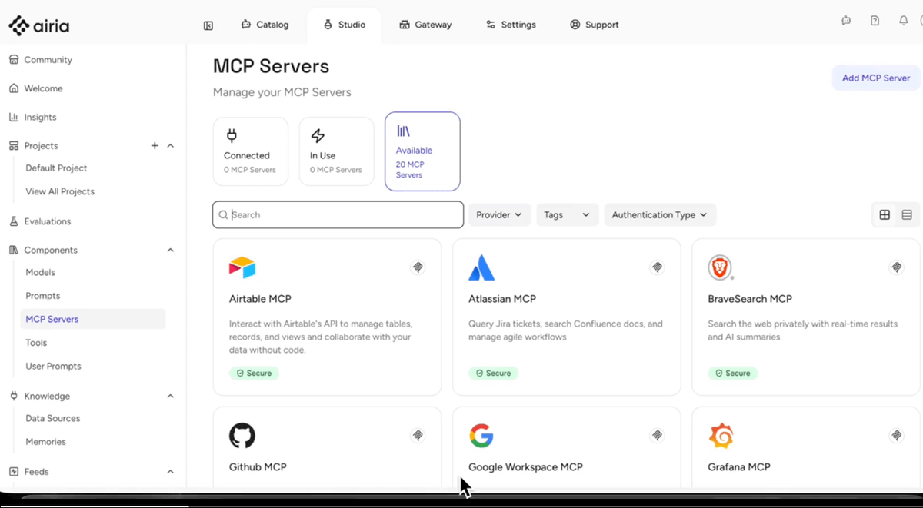Click the Secure badge on Airtable card
Screen dimensions: 923x508
click(x=254, y=373)
